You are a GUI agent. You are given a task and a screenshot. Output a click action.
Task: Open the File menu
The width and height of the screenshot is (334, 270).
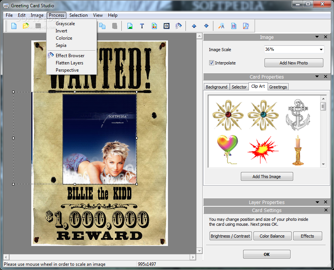(x=9, y=15)
